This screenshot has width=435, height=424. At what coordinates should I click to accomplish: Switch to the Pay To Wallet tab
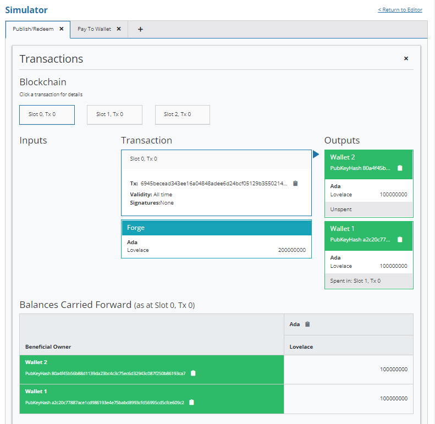coord(94,29)
